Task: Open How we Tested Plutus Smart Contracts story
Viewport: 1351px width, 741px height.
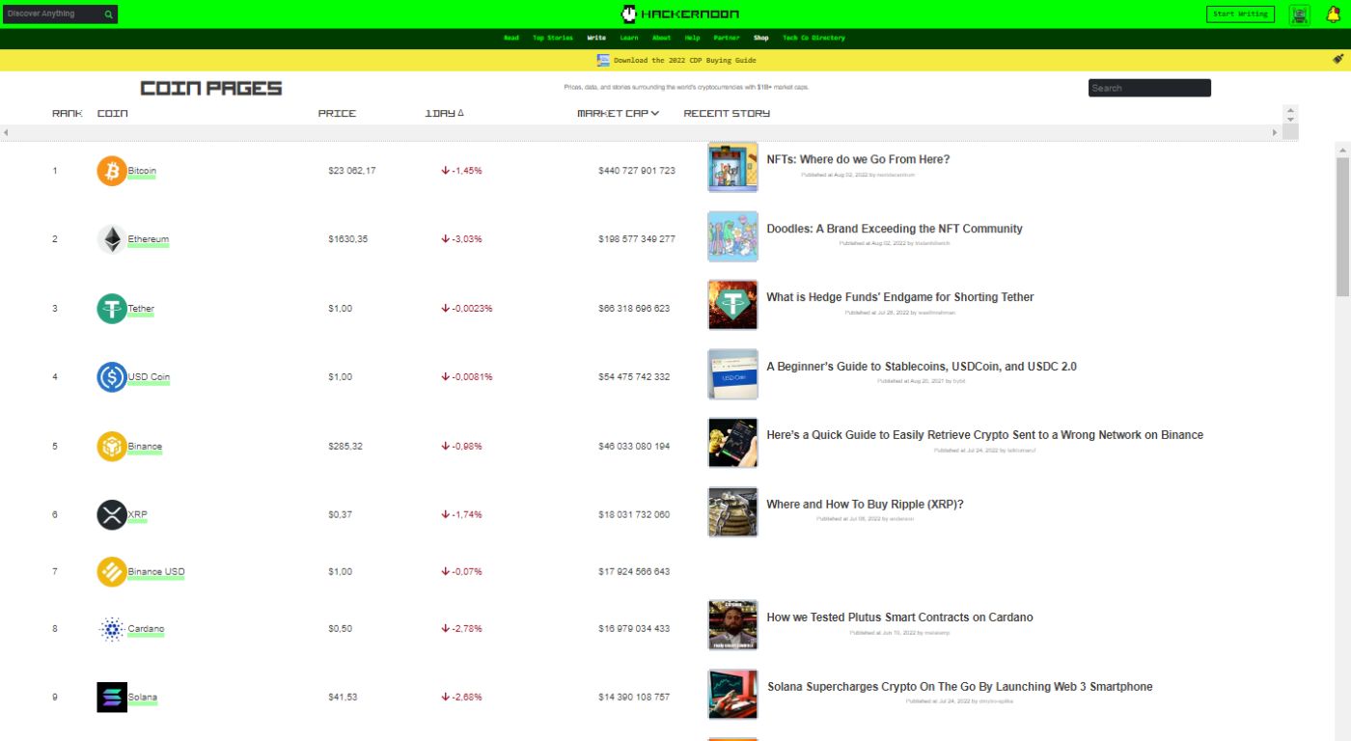Action: click(899, 617)
